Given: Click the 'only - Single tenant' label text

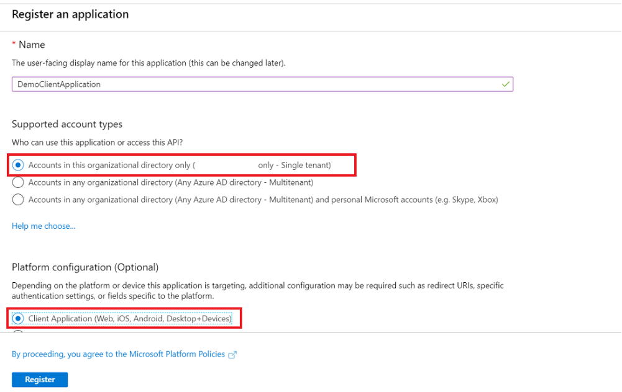Looking at the screenshot, I should coord(295,165).
